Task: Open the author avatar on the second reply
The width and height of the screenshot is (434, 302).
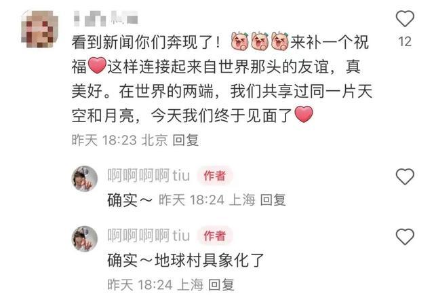Action: (84, 239)
